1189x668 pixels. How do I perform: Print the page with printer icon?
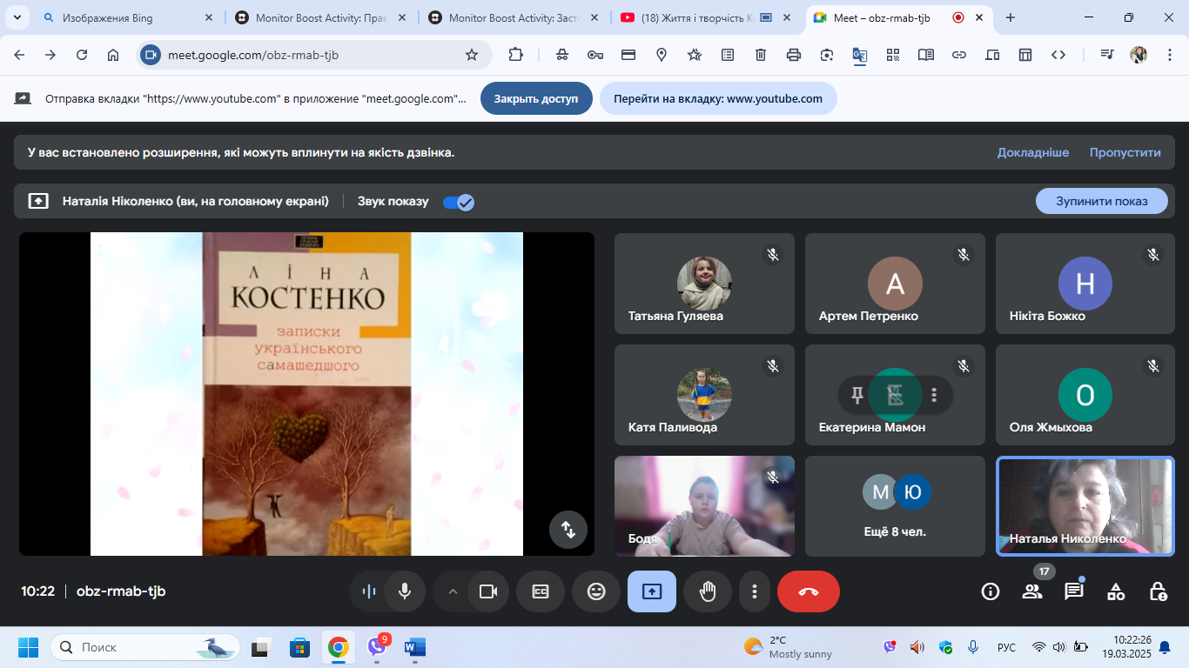794,55
